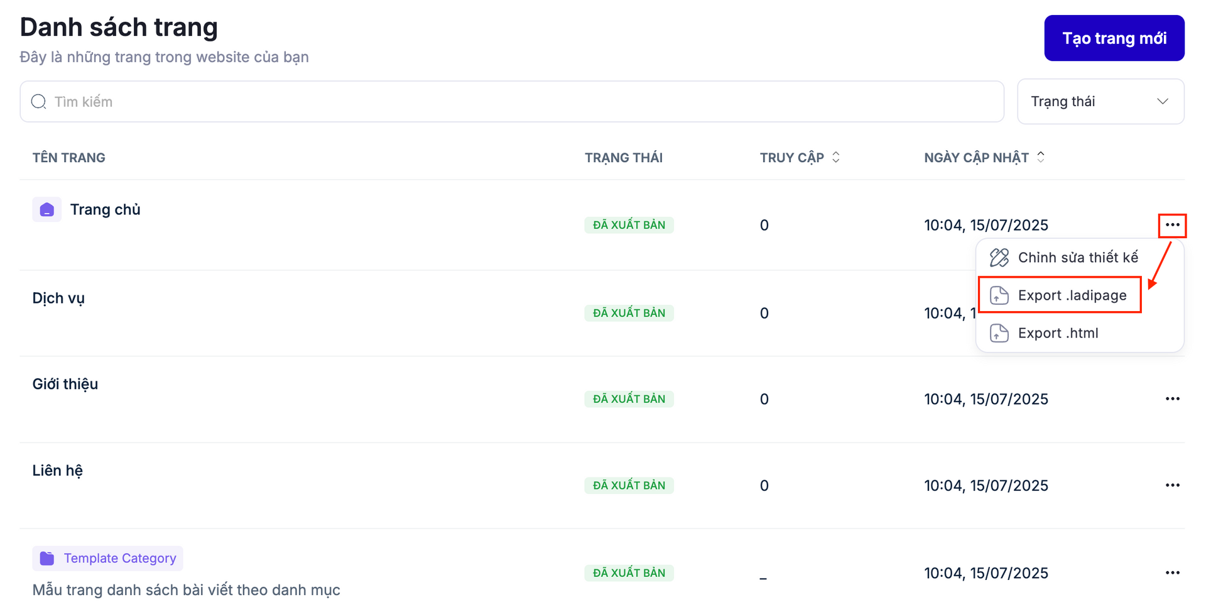The image size is (1206, 612).
Task: Select Export .ladipage menu option
Action: pos(1072,295)
